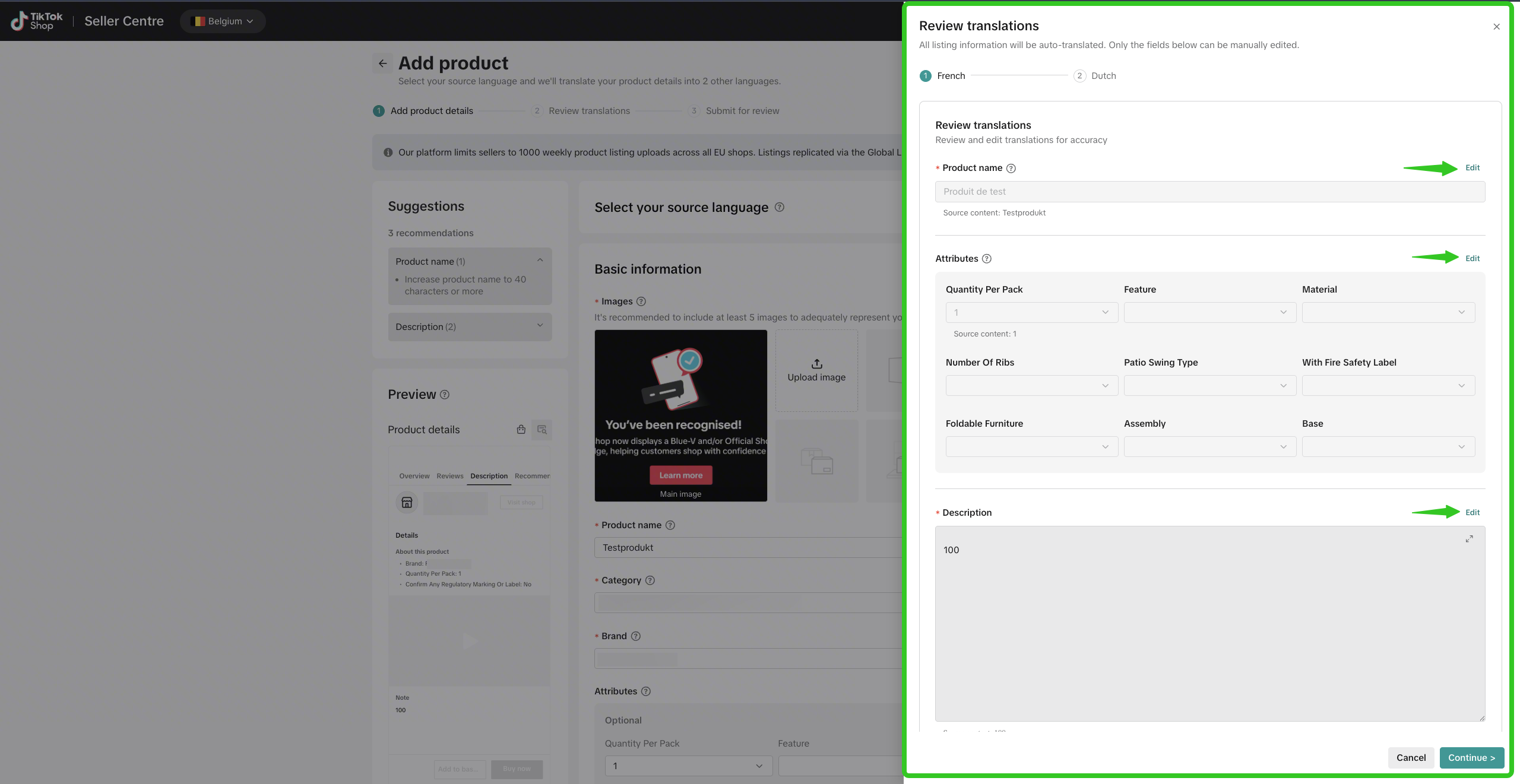Collapse the Product name (1) suggestion
The width and height of the screenshot is (1520, 784).
click(540, 261)
